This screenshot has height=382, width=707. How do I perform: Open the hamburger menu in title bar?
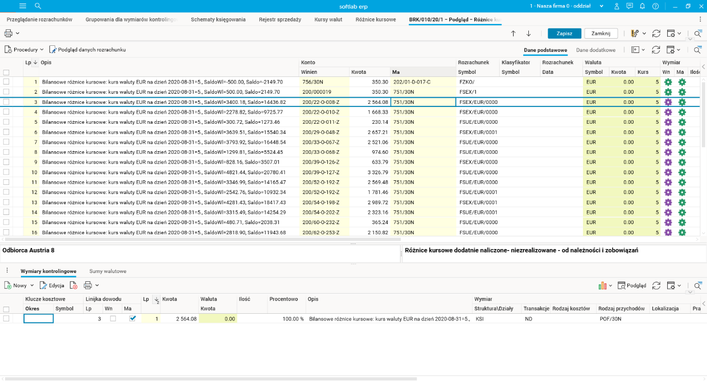22,6
